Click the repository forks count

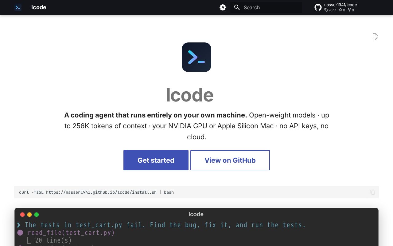point(351,10)
